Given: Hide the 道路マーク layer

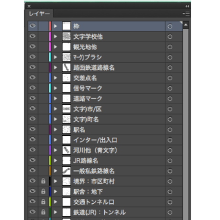Looking at the screenshot, I should 33,98.
